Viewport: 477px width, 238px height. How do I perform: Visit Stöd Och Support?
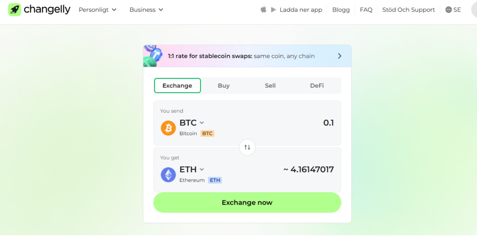click(409, 10)
